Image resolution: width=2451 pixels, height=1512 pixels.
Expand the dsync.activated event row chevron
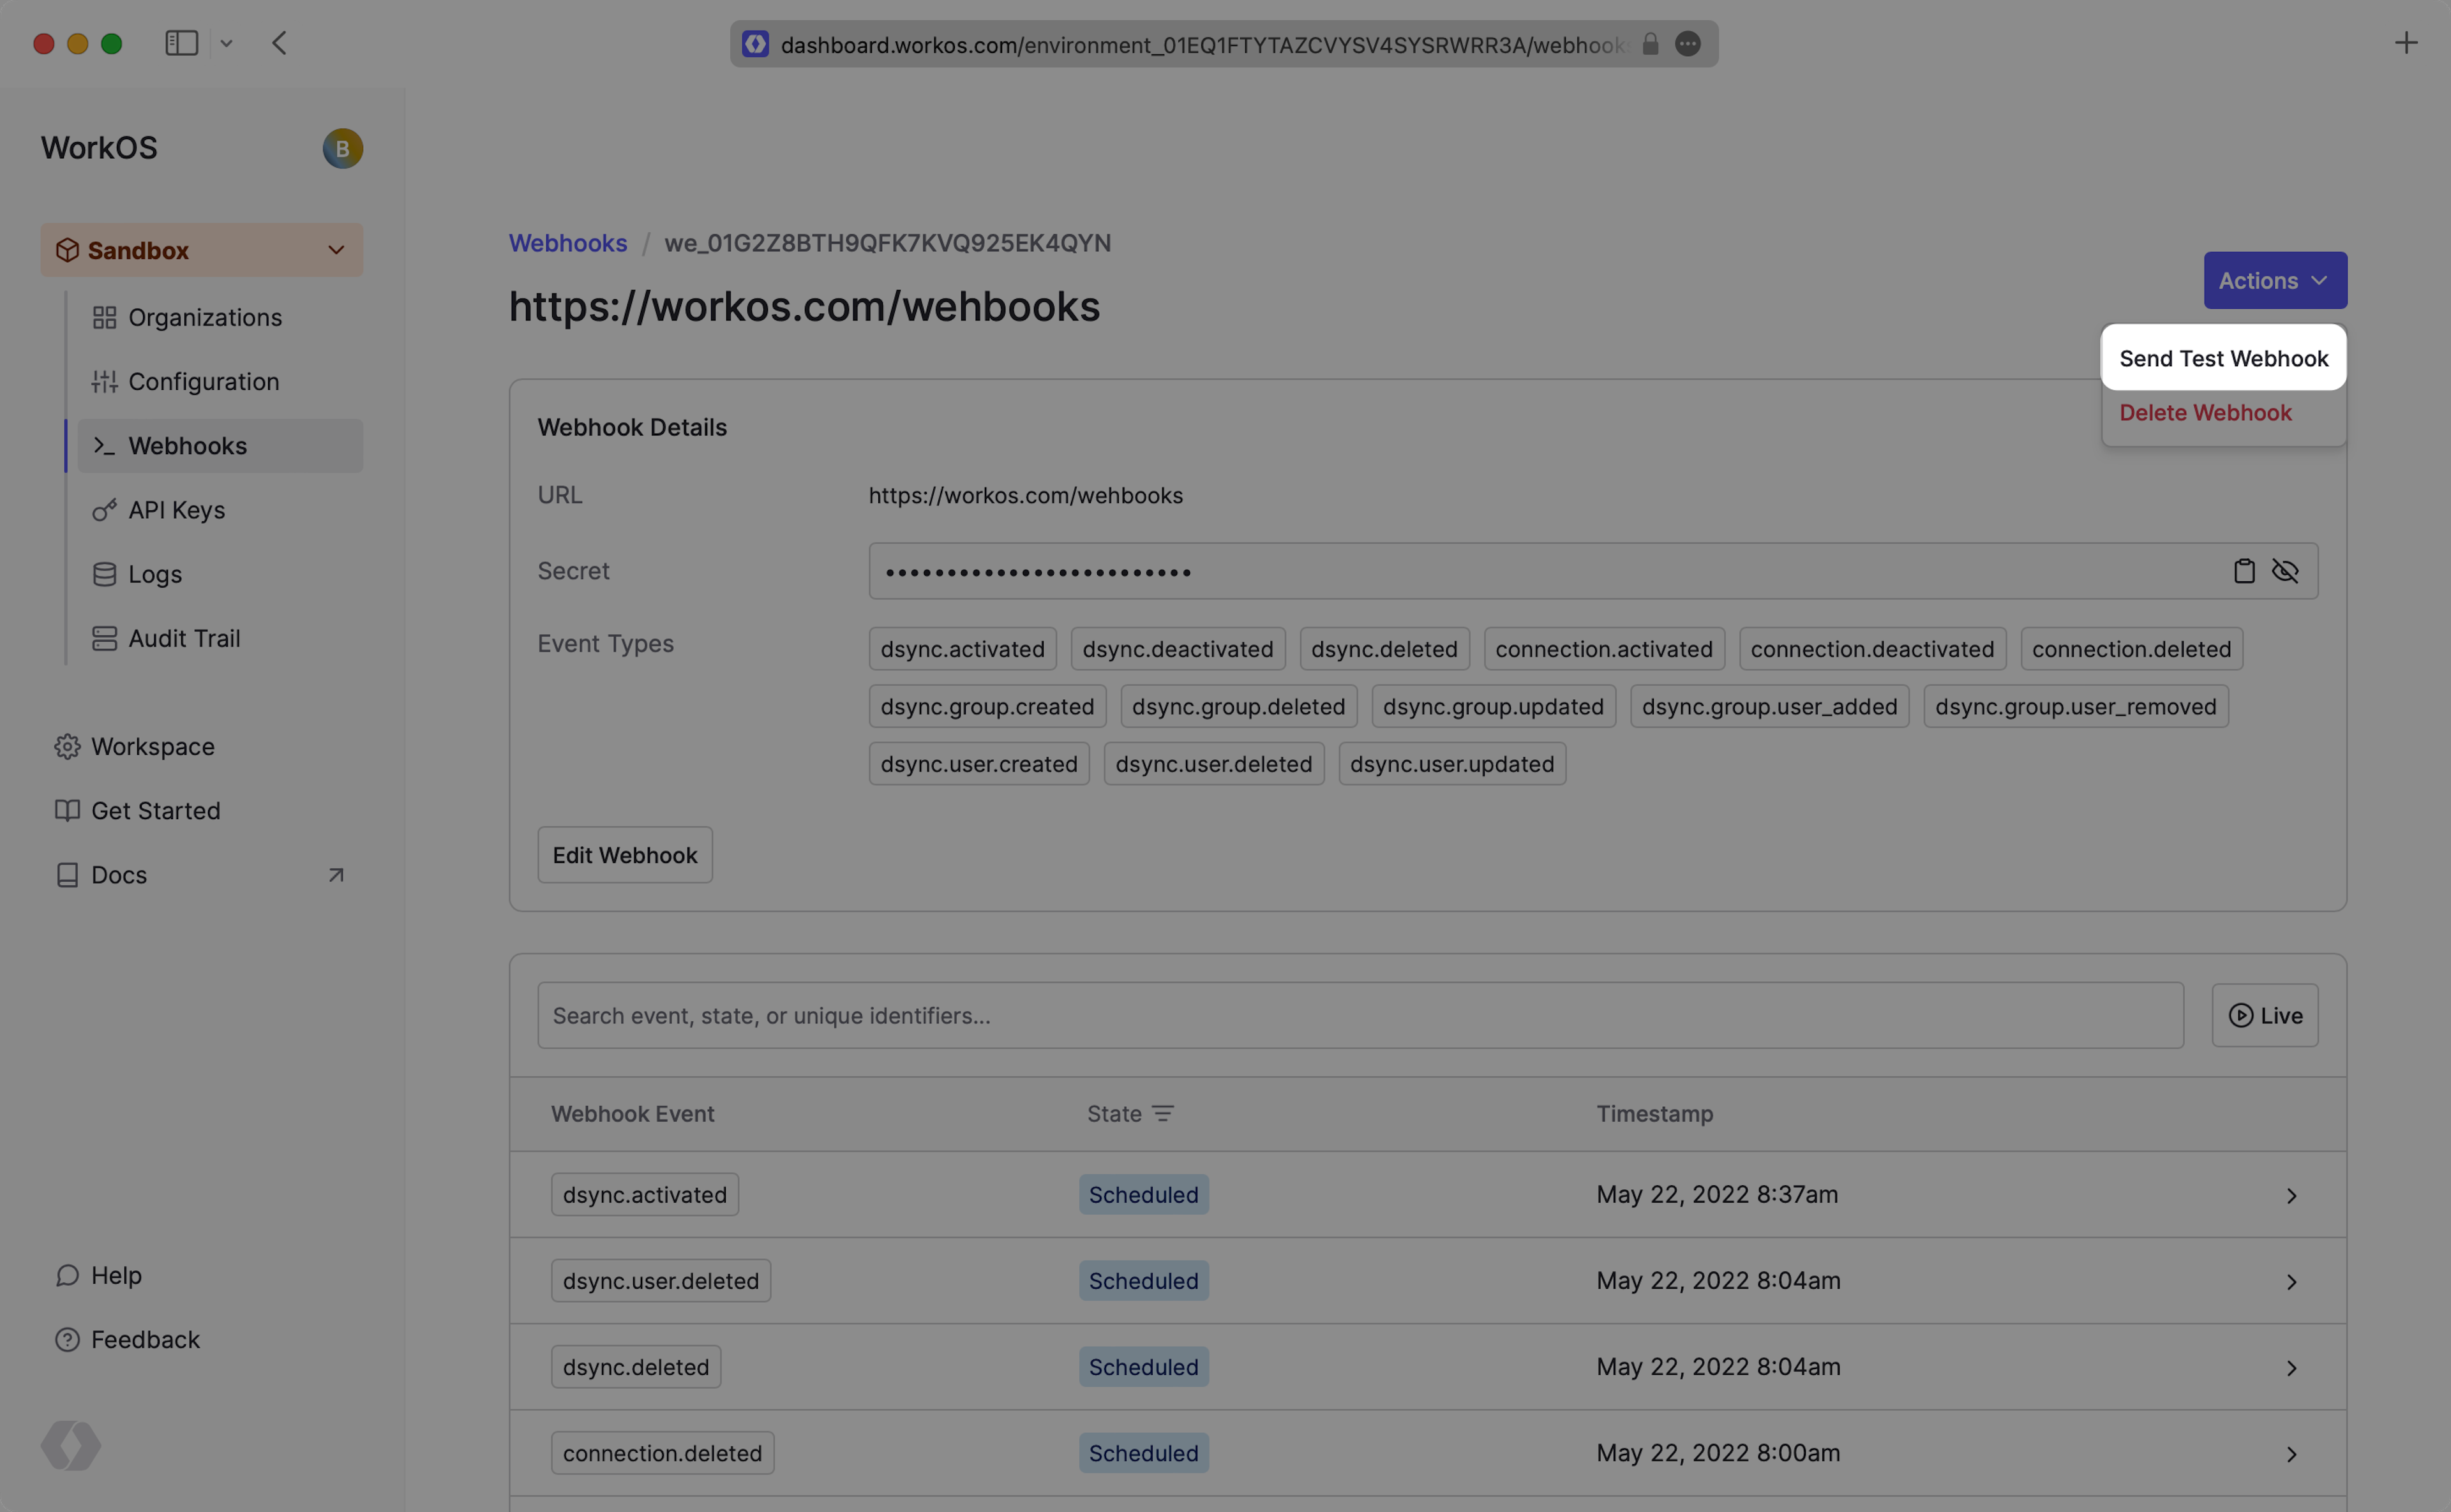click(x=2291, y=1195)
